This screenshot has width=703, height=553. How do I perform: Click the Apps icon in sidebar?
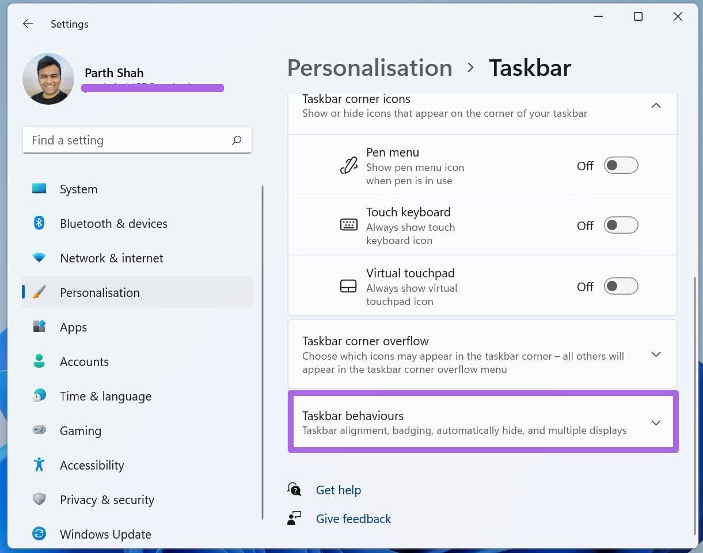pos(39,327)
